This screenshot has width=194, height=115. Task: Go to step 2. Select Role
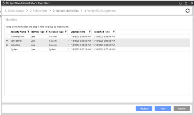[39, 11]
